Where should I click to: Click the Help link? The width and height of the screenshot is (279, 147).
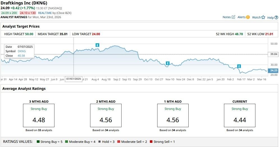click(271, 18)
